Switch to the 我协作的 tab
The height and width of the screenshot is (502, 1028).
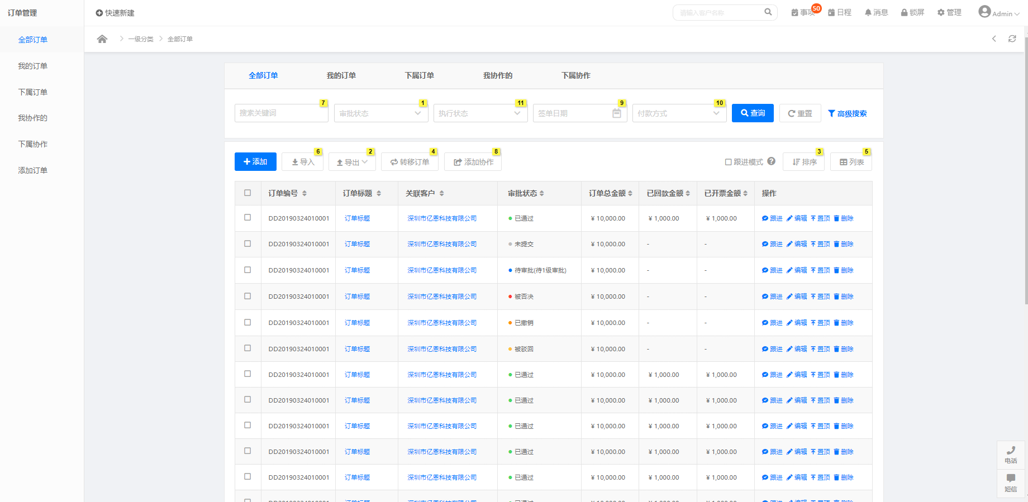pos(498,75)
